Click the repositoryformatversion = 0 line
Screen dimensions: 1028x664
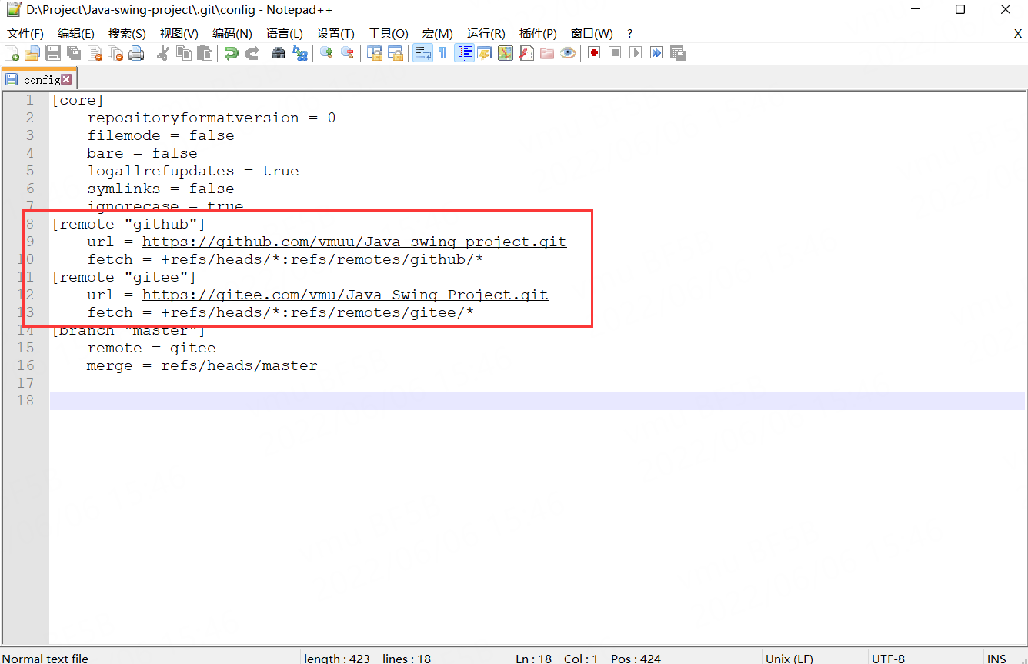(x=212, y=118)
